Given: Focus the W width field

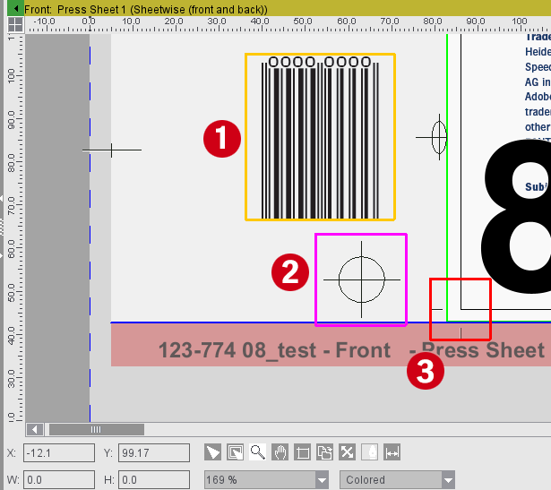Looking at the screenshot, I should point(58,480).
